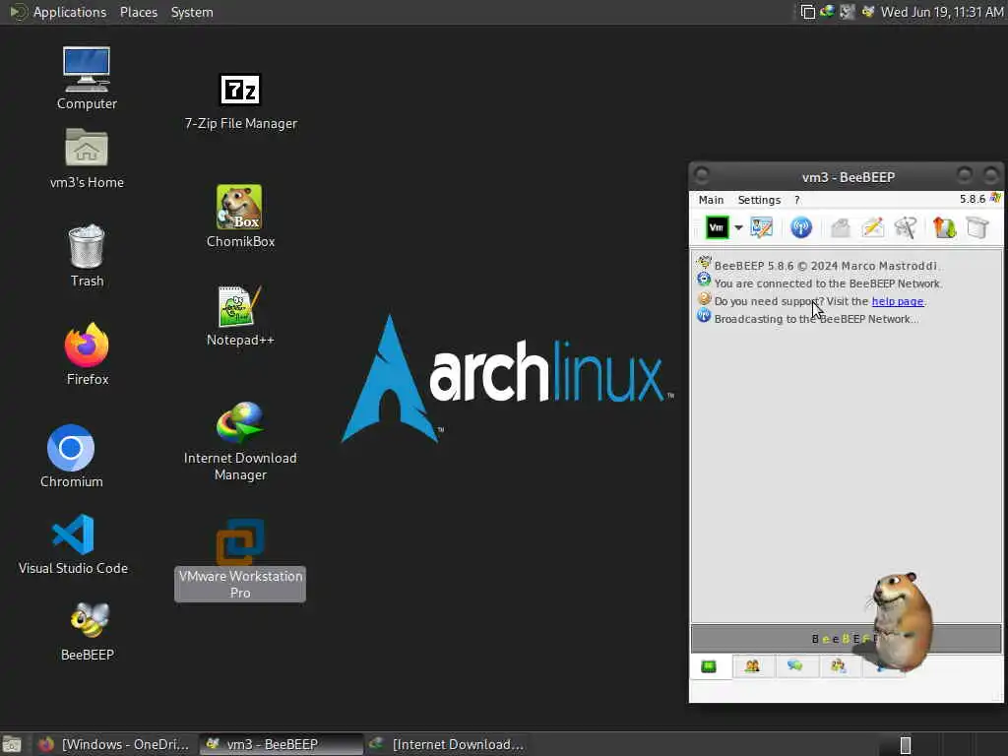Select "You are connected to the BeeBEEP Network" line

click(828, 283)
